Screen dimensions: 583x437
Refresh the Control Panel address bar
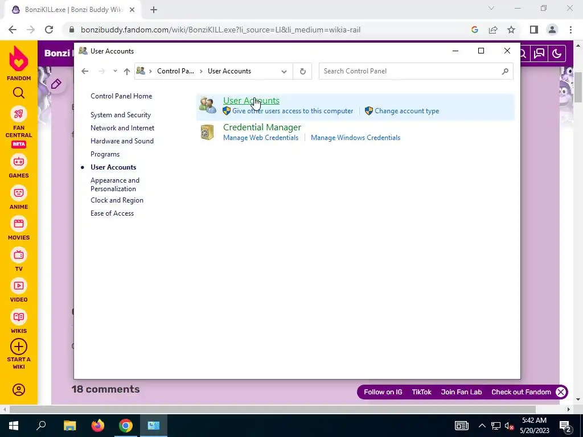(303, 71)
